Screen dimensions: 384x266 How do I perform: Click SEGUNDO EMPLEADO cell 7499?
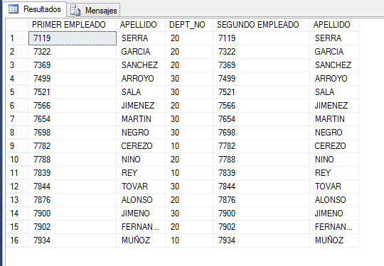pyautogui.click(x=261, y=79)
